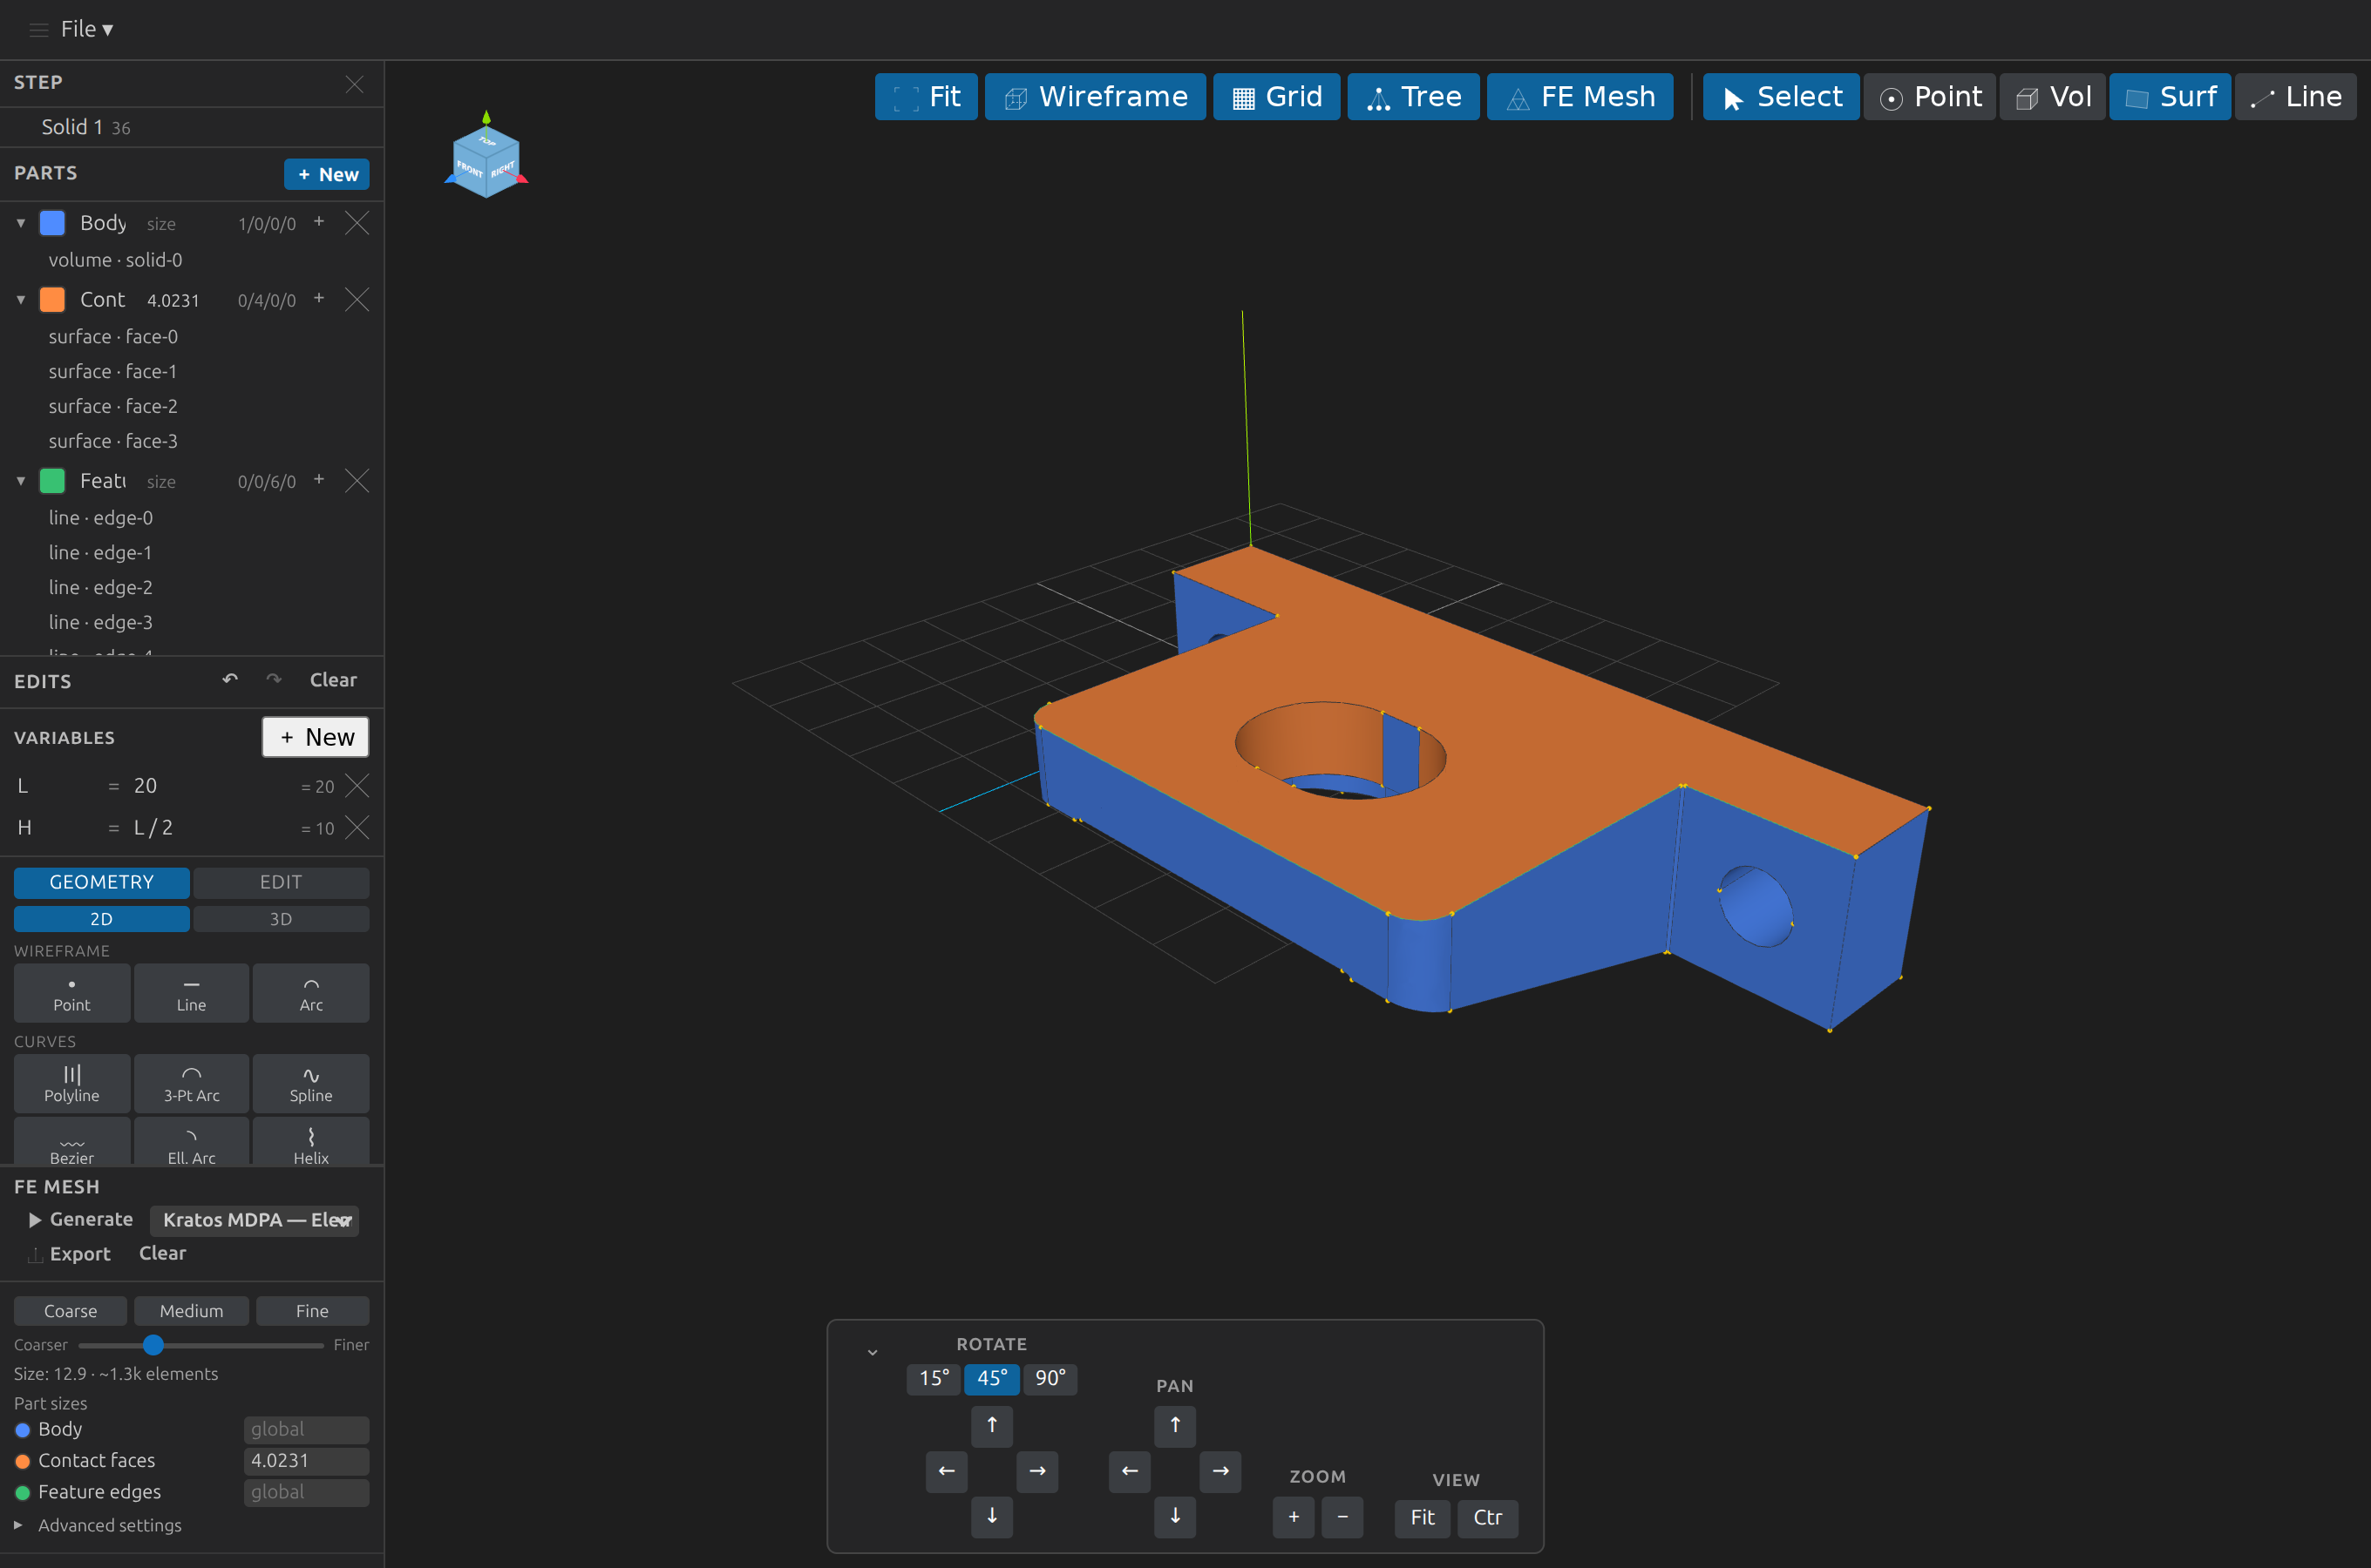Switch to the GEOMETRY tab

(x=101, y=883)
